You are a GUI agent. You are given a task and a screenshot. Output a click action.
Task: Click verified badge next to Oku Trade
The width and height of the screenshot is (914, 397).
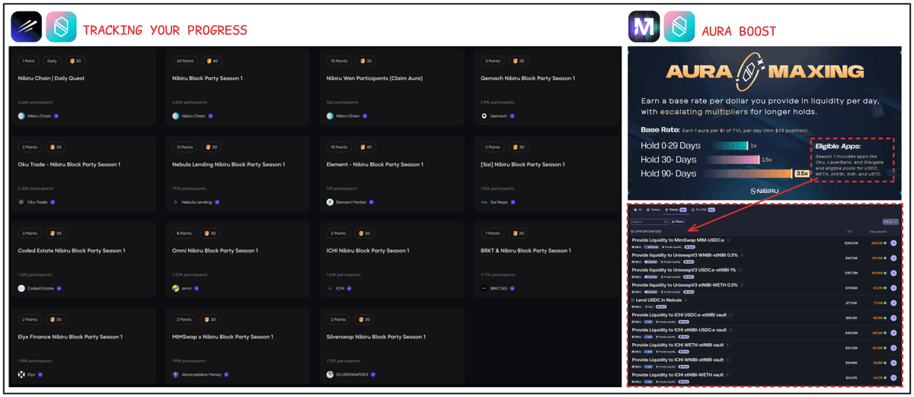53,202
